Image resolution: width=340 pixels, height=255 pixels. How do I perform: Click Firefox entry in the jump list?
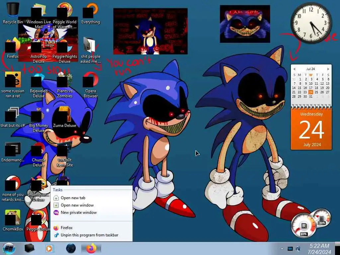92,228
